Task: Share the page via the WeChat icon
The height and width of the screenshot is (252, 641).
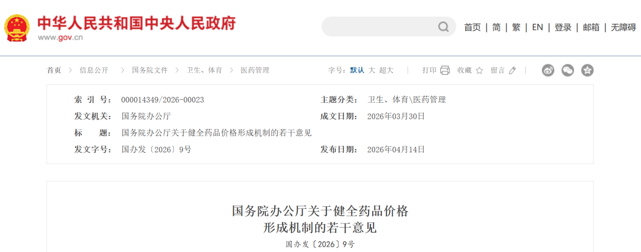Action: (568, 70)
